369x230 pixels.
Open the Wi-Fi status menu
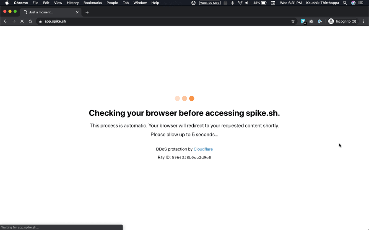(x=240, y=3)
